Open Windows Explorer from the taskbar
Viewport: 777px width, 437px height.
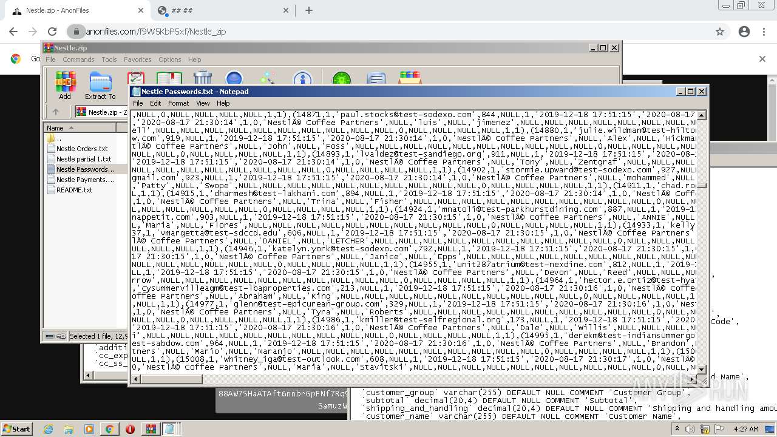69,429
